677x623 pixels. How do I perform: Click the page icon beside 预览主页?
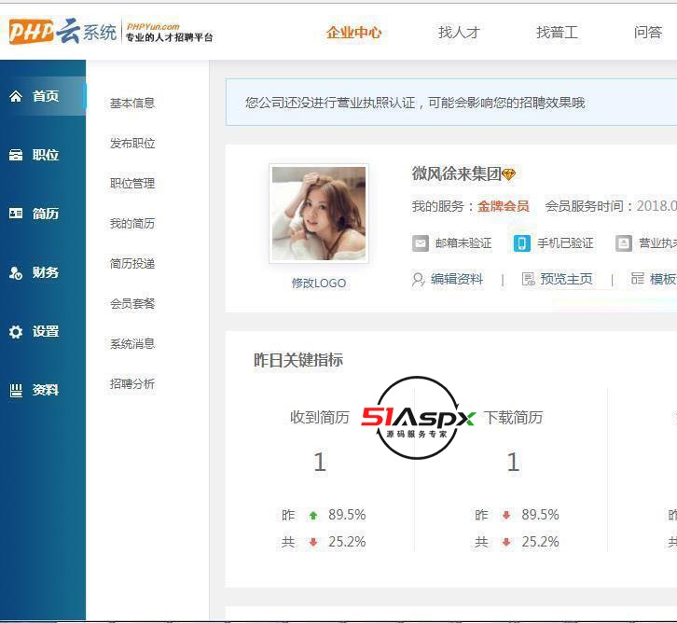[528, 280]
